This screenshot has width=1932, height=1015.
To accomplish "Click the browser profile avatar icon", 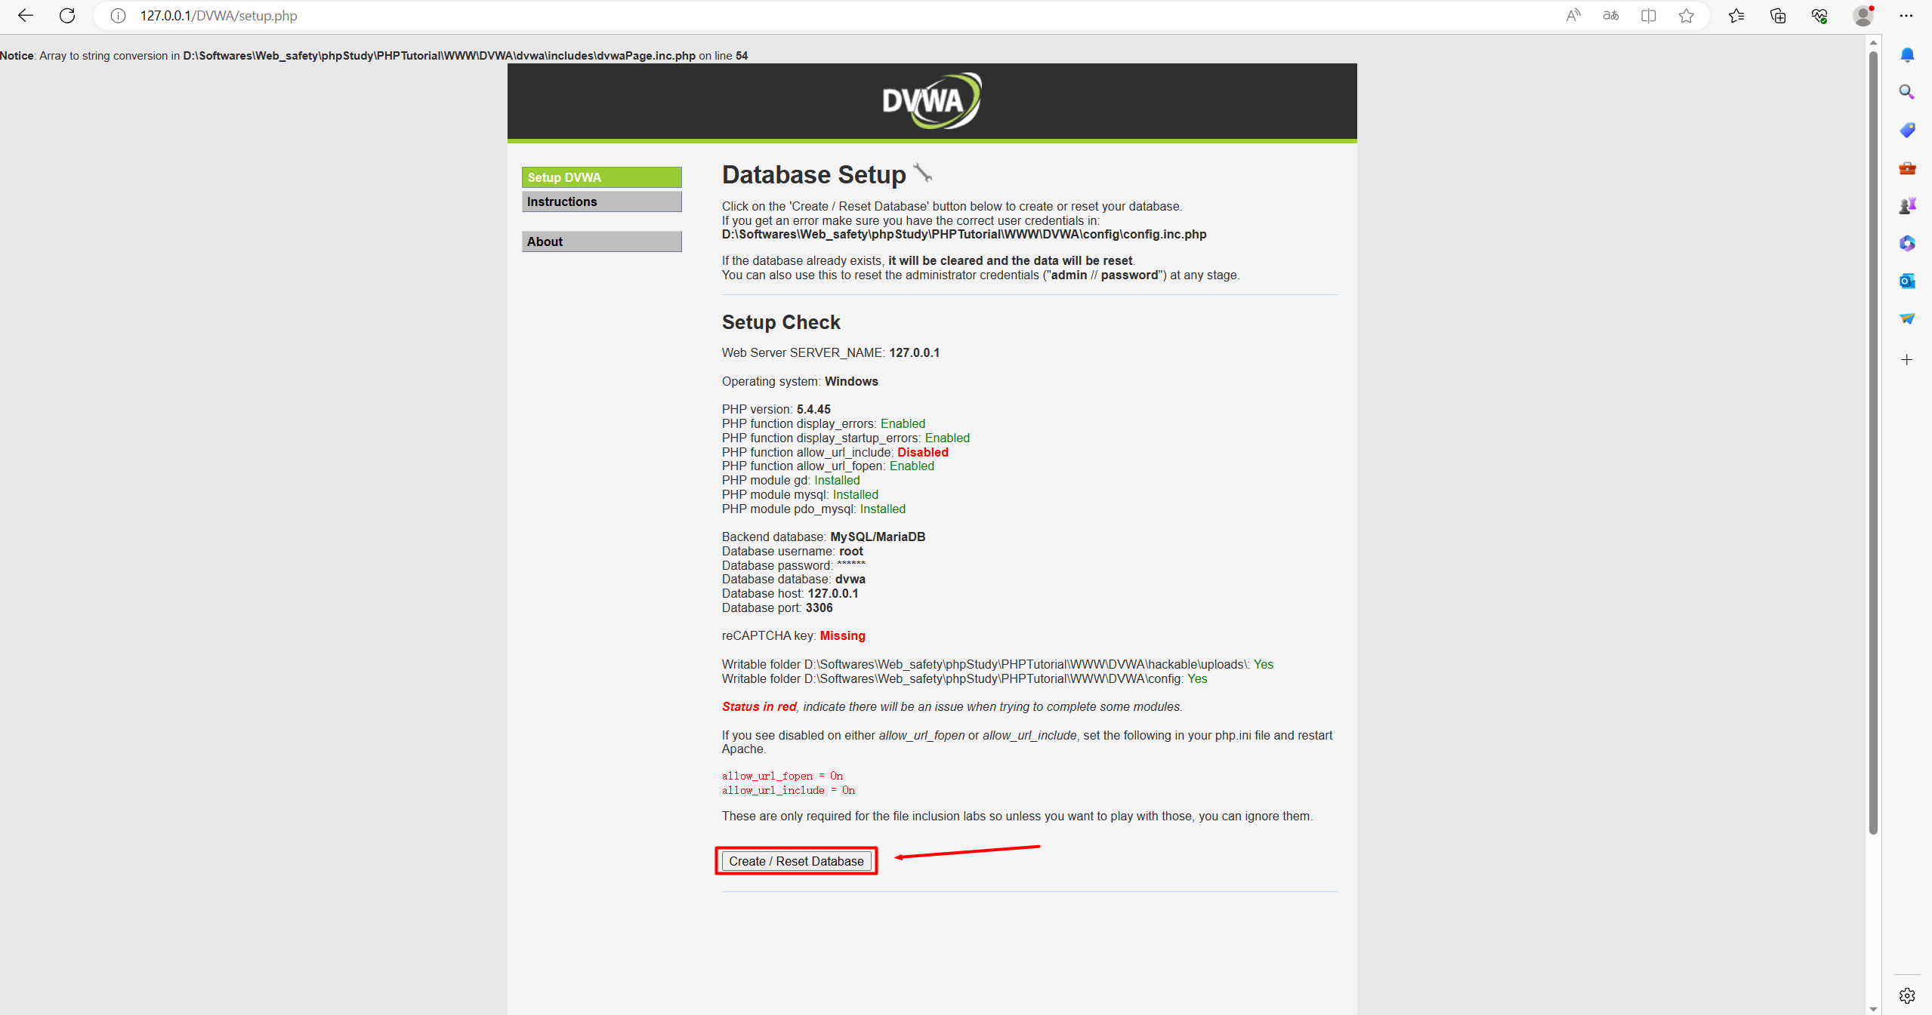I will 1862,15.
